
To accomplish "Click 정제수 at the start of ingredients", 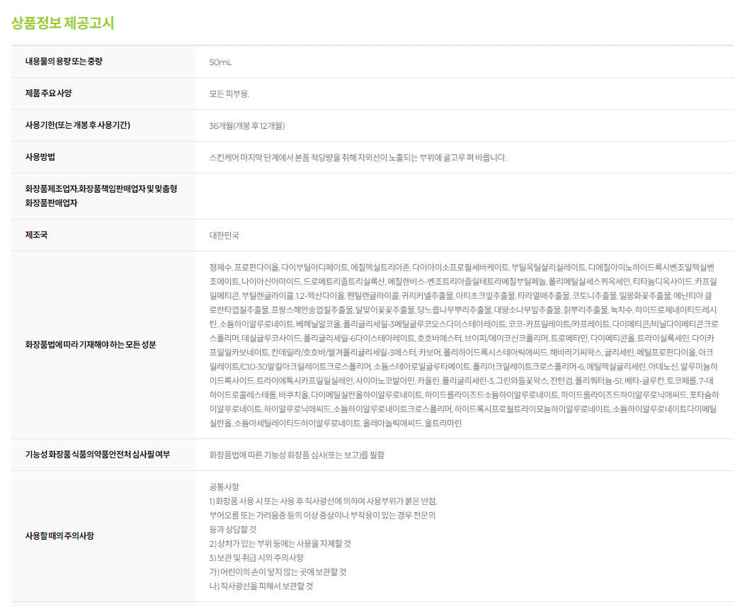I will point(220,267).
